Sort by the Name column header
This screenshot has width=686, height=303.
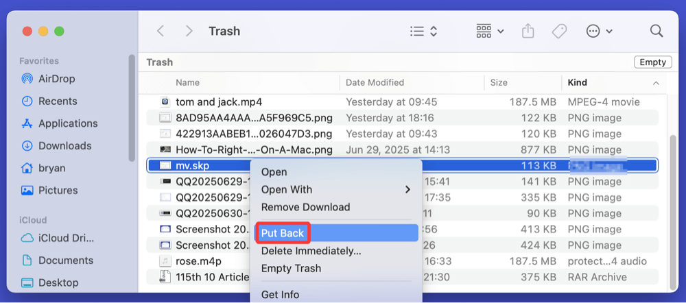[187, 82]
